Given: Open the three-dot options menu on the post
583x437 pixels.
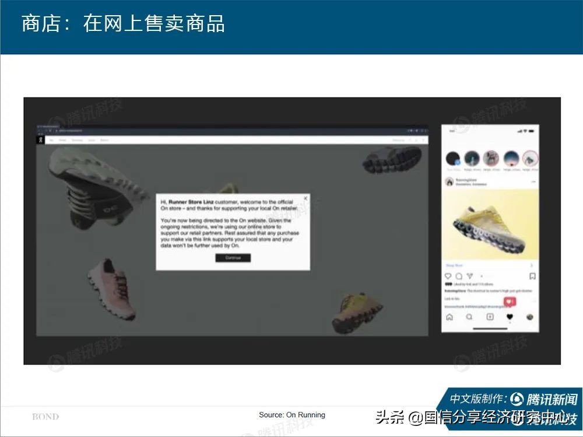Looking at the screenshot, I should pos(533,183).
